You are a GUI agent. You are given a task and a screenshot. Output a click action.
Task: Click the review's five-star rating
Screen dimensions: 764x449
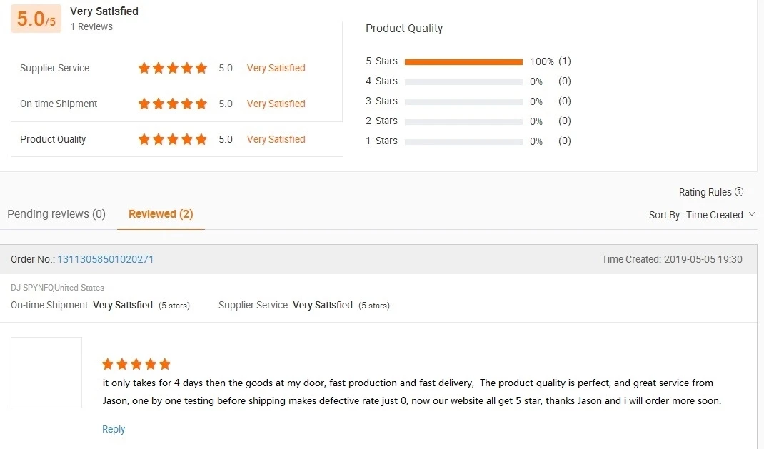(x=136, y=364)
